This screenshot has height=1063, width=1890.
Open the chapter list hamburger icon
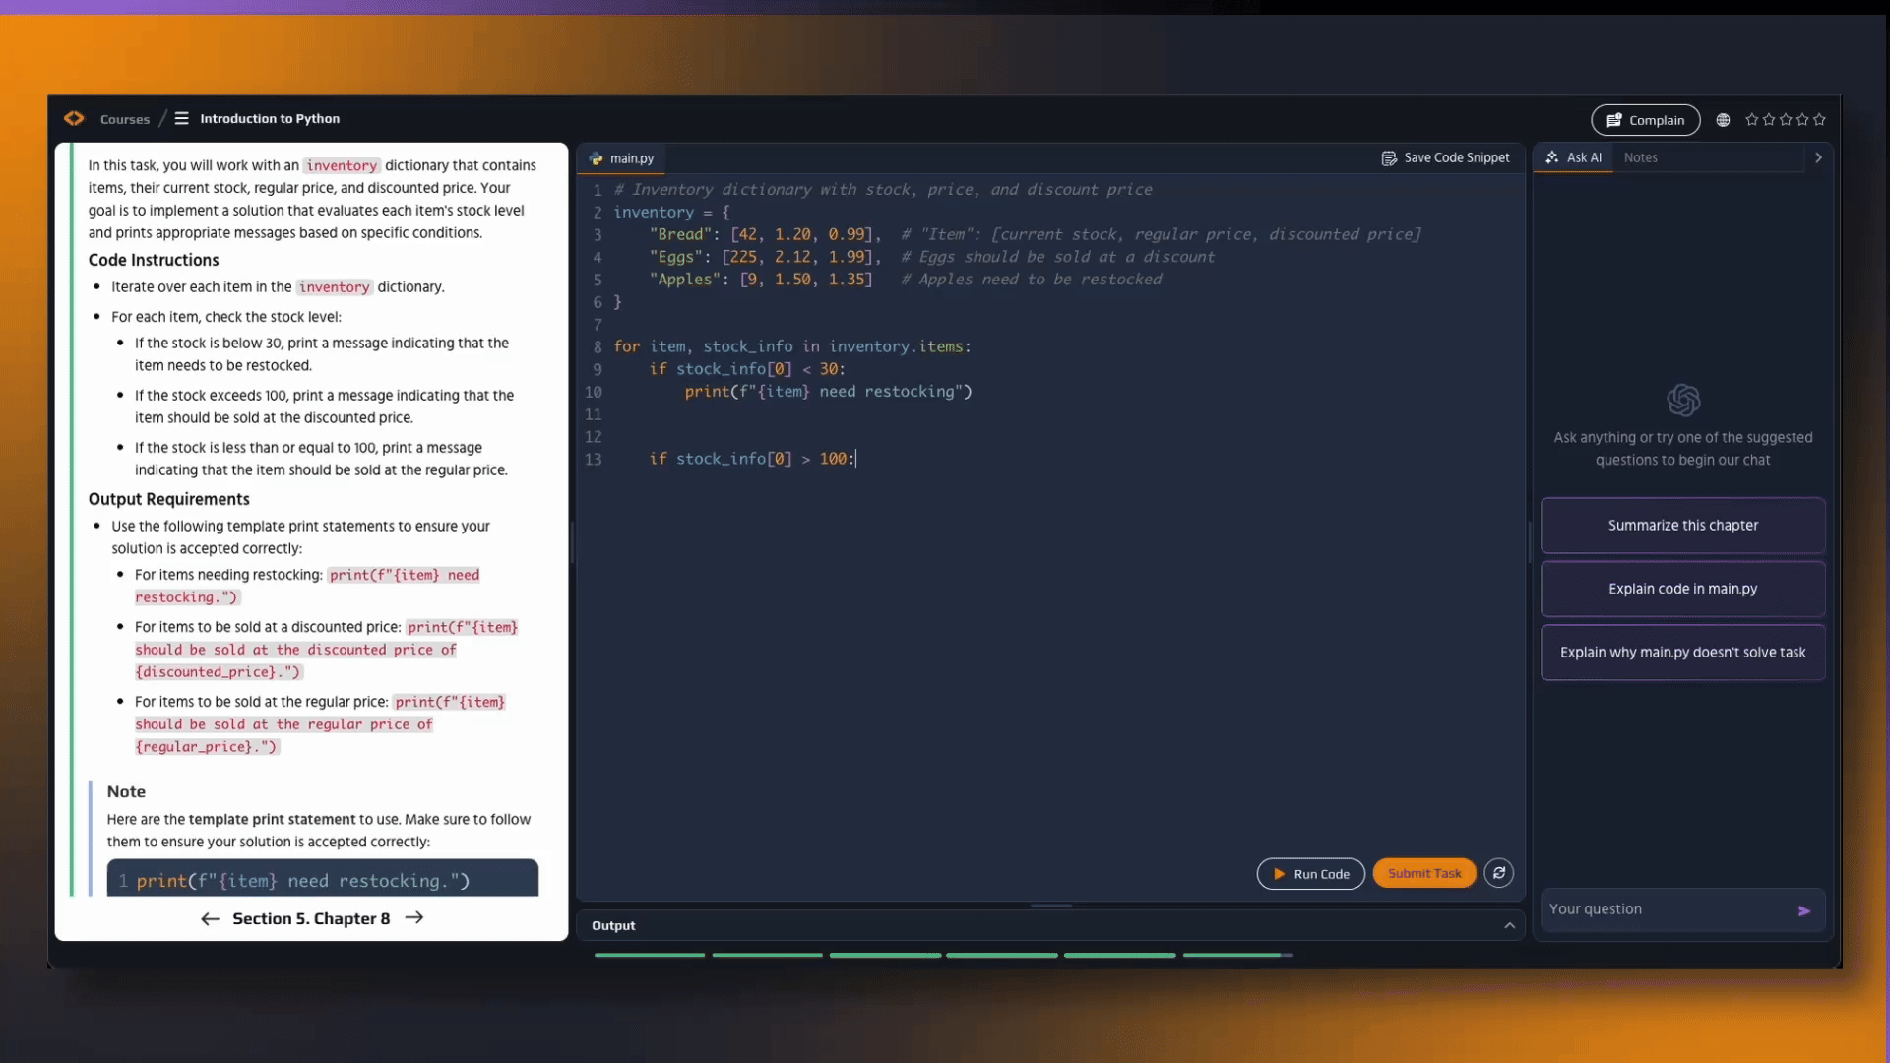coord(180,117)
